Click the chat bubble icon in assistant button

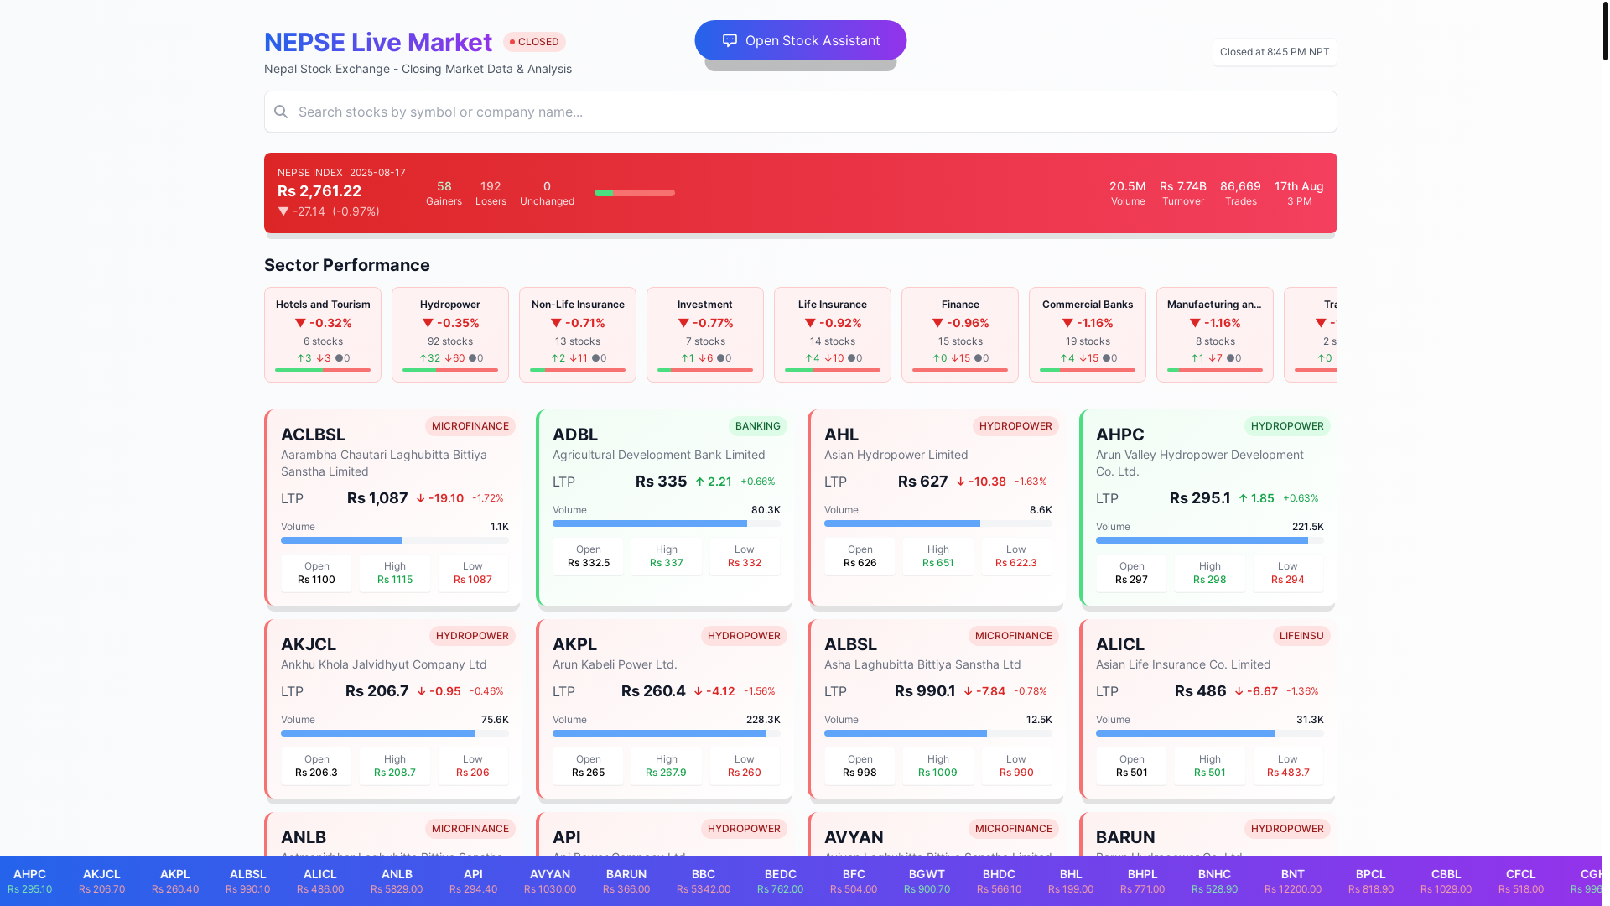pyautogui.click(x=730, y=40)
